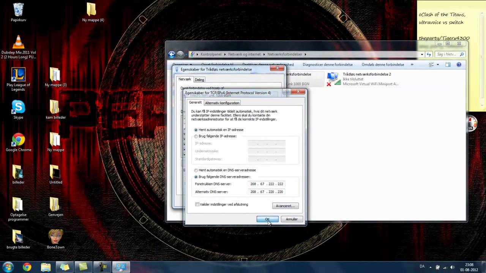Launch Play League of Legends shortcut
Viewport: 486px width, 273px height.
[18, 80]
